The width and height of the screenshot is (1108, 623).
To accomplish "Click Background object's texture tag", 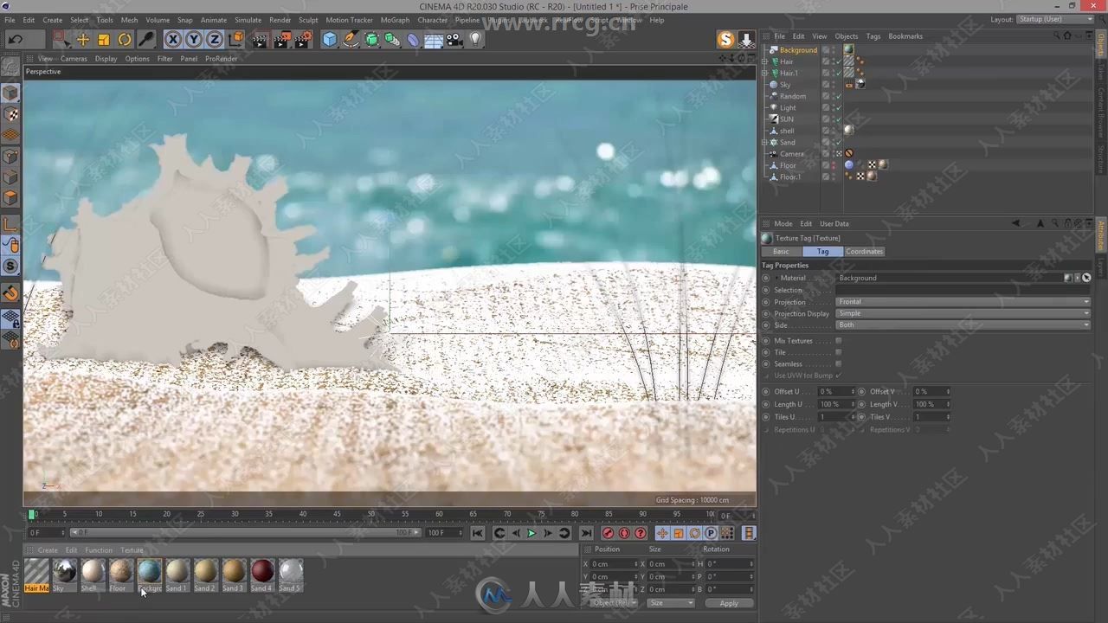I will pos(849,49).
